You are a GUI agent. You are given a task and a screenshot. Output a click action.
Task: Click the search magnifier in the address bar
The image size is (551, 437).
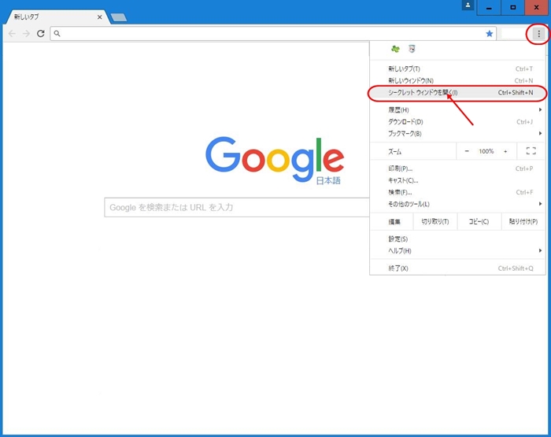(x=57, y=34)
